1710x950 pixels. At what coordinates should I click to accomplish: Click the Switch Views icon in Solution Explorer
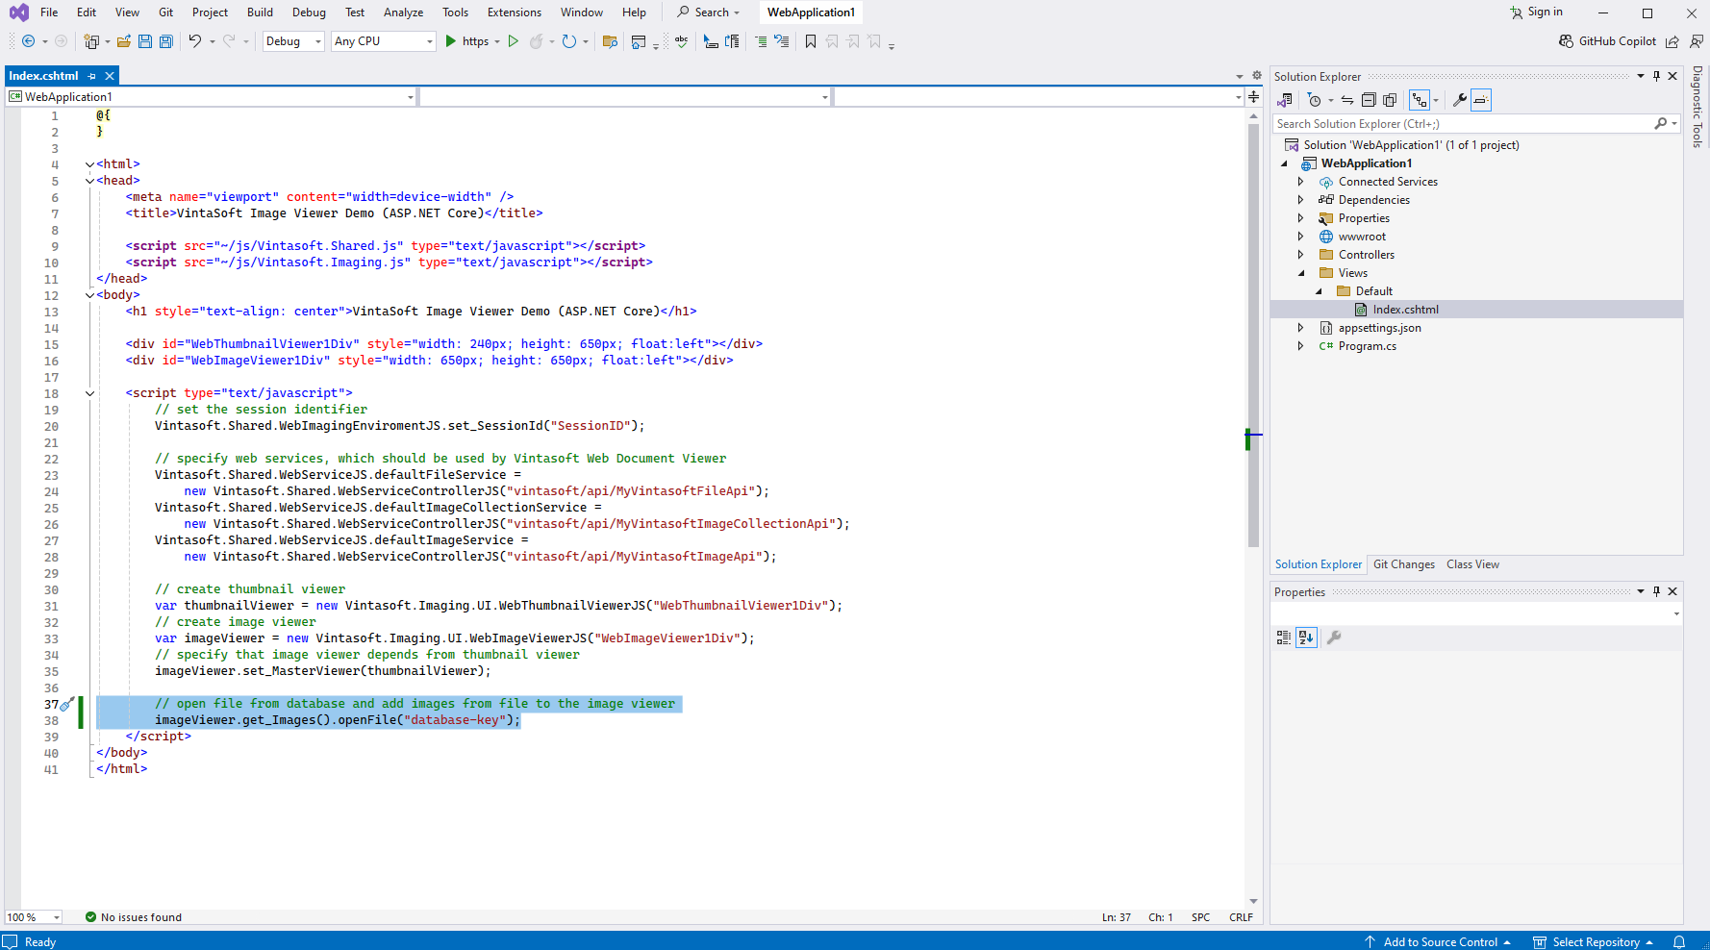coord(1285,100)
